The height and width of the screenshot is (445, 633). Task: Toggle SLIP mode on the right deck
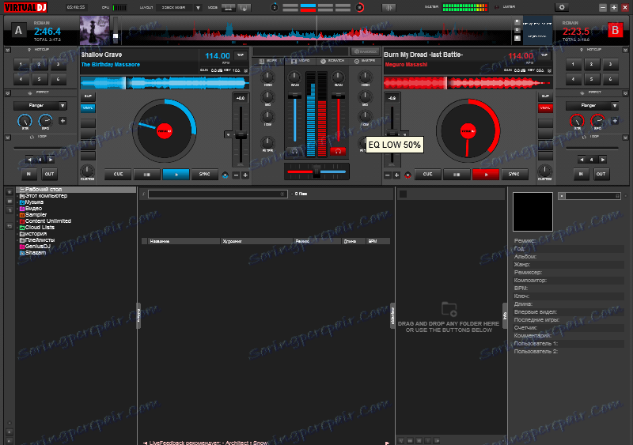point(545,96)
